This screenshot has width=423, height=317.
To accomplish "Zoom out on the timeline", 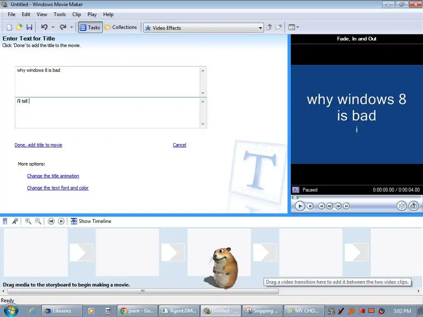I will pos(38,221).
